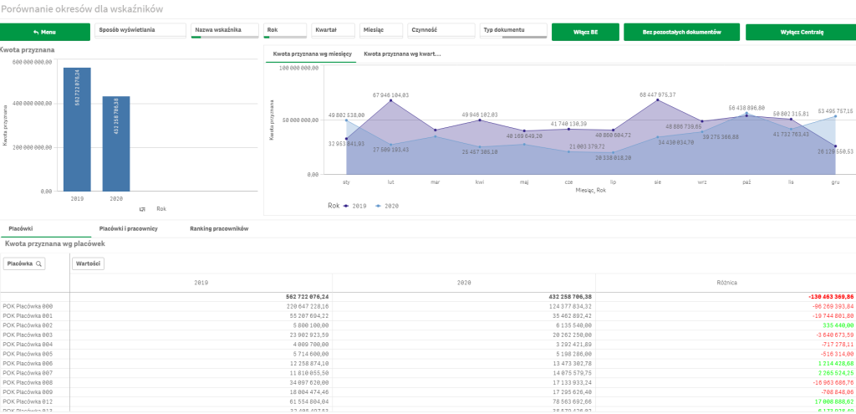This screenshot has width=856, height=414.
Task: Select the 2020 bar in the bar chart
Action: [x=116, y=144]
